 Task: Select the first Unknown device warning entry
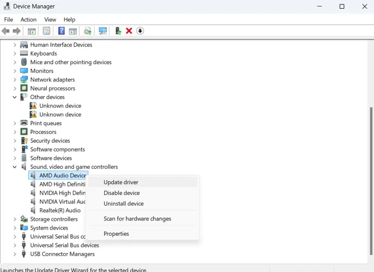tap(60, 106)
